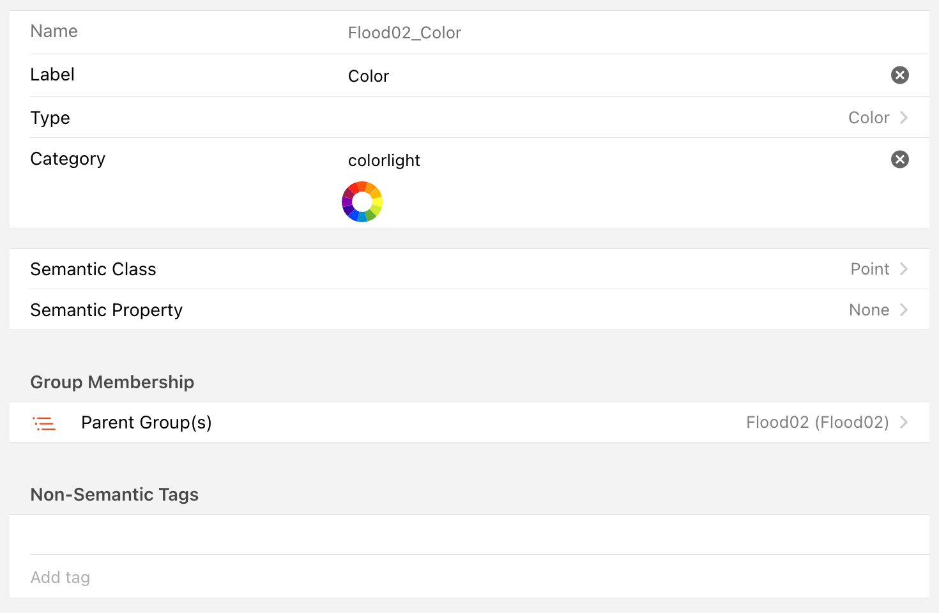Click the Type row label
Image resolution: width=939 pixels, height=613 pixels.
click(x=50, y=118)
